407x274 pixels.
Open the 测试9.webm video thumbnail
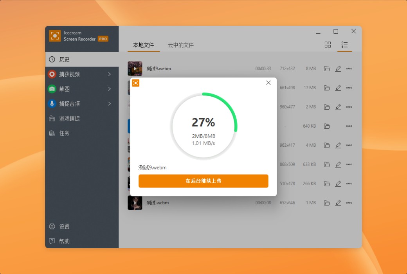(x=135, y=68)
